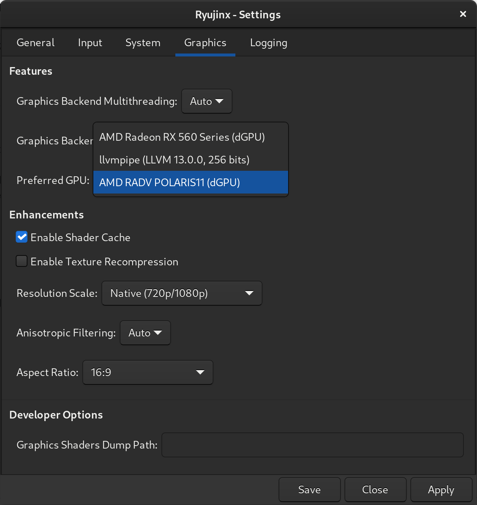Close the settings window with X
Image resolution: width=477 pixels, height=505 pixels.
coord(463,14)
